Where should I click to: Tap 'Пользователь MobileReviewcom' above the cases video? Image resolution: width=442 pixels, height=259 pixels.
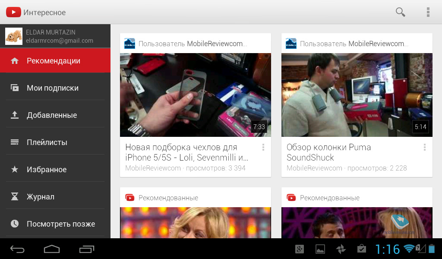(x=193, y=44)
